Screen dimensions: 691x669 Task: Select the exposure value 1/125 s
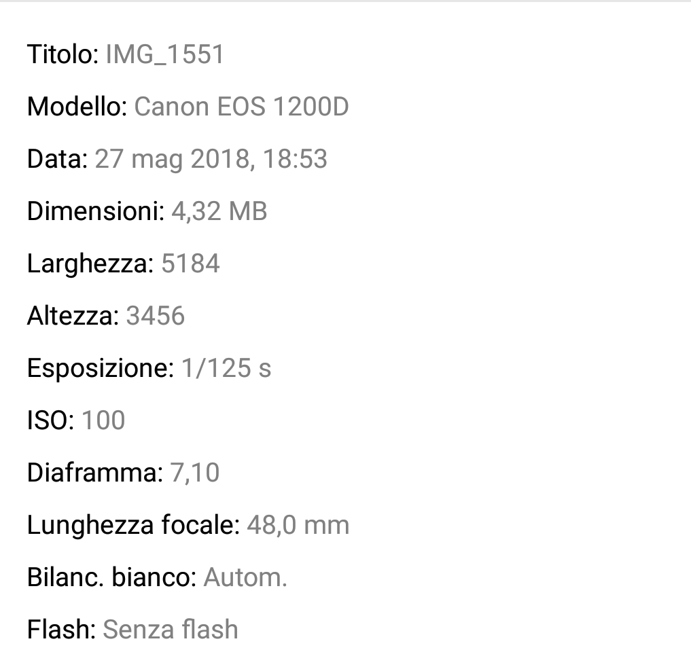pos(226,368)
